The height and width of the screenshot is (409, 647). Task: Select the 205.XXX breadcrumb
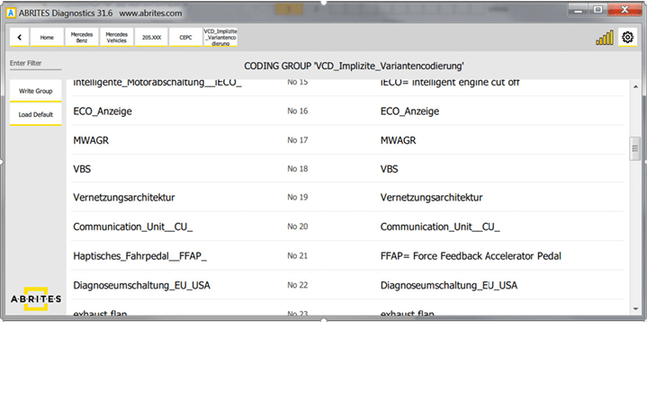(x=150, y=37)
